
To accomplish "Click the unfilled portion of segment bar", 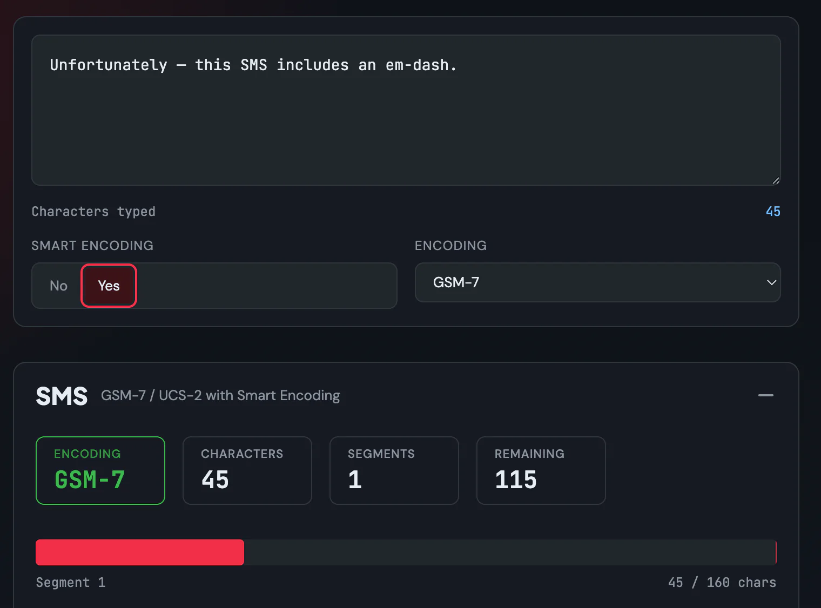I will tap(509, 552).
